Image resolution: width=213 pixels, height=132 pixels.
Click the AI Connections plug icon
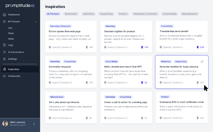click(x=4, y=52)
